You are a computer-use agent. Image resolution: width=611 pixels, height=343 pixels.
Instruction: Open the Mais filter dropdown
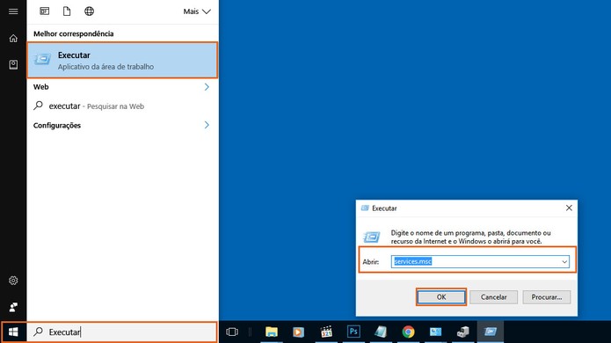click(197, 11)
